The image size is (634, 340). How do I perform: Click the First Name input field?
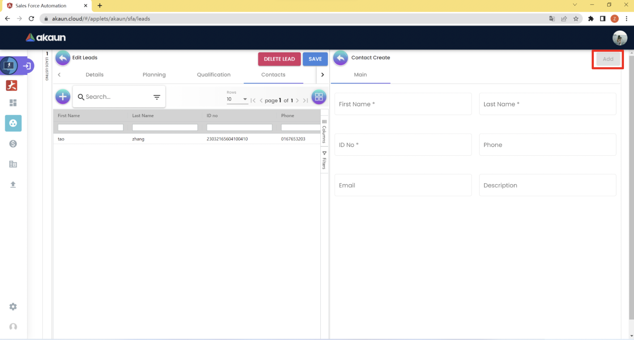[x=403, y=104]
